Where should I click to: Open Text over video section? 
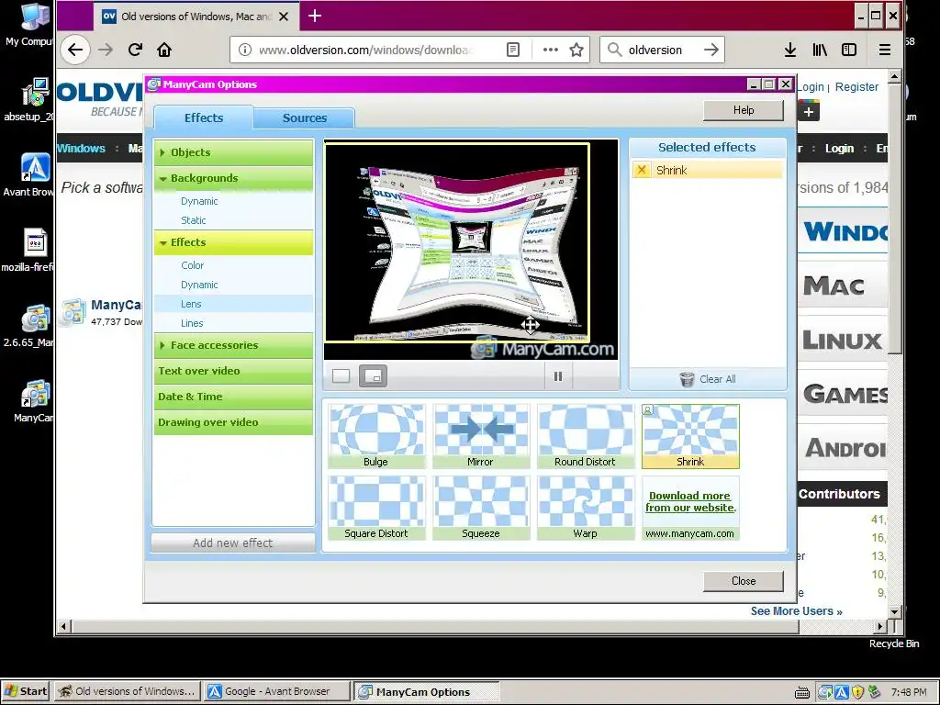(233, 371)
